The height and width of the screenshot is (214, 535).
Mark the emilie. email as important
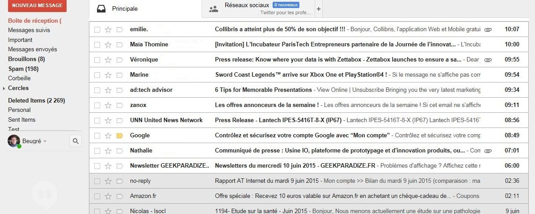pos(119,29)
